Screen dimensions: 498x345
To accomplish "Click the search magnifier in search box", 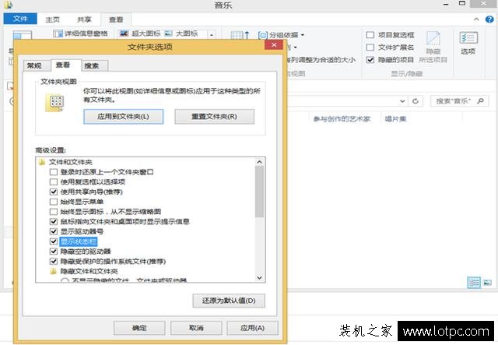I will click(480, 101).
